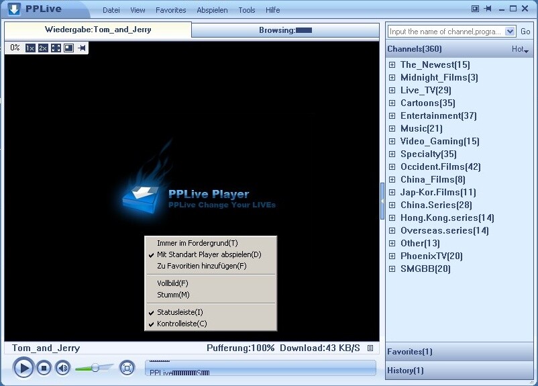Image resolution: width=538 pixels, height=386 pixels.
Task: Mute audio with speaker icon
Action: coord(63,368)
